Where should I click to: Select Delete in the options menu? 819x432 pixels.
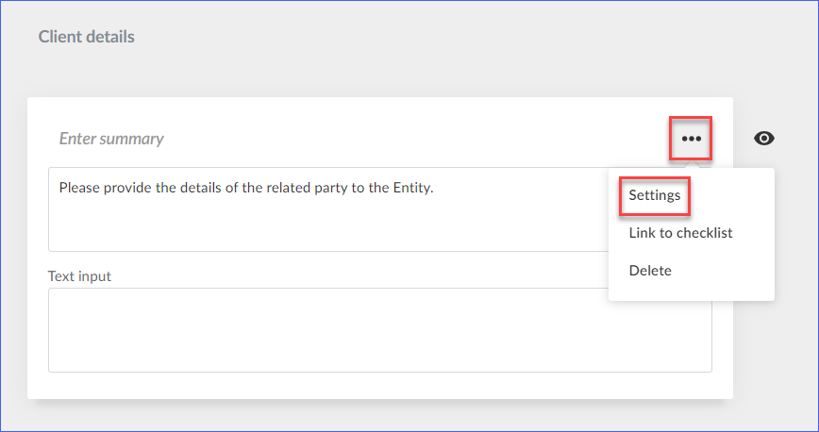650,271
